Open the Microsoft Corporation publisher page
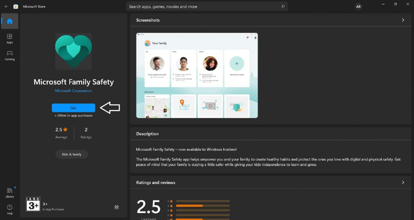Viewport: 414px width, 220px height. [73, 90]
